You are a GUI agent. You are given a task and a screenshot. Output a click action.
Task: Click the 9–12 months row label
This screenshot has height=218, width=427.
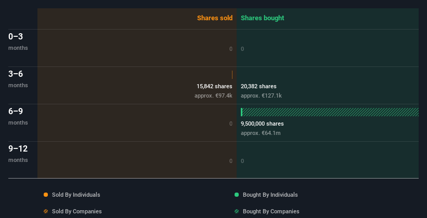(x=18, y=154)
